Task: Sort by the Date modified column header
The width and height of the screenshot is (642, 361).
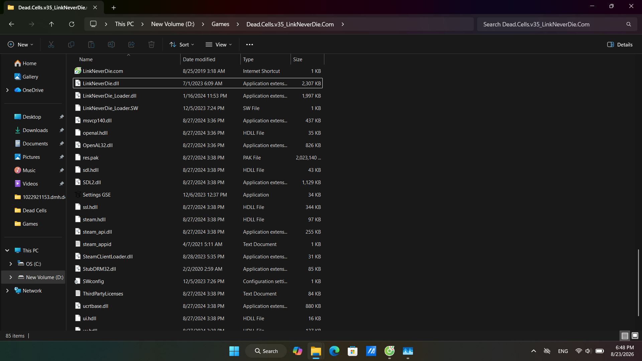Action: 210,59
